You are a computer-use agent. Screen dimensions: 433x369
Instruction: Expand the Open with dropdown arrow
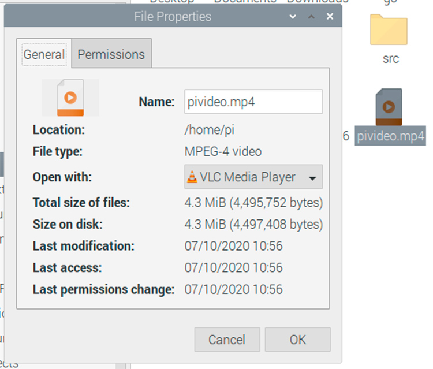312,178
